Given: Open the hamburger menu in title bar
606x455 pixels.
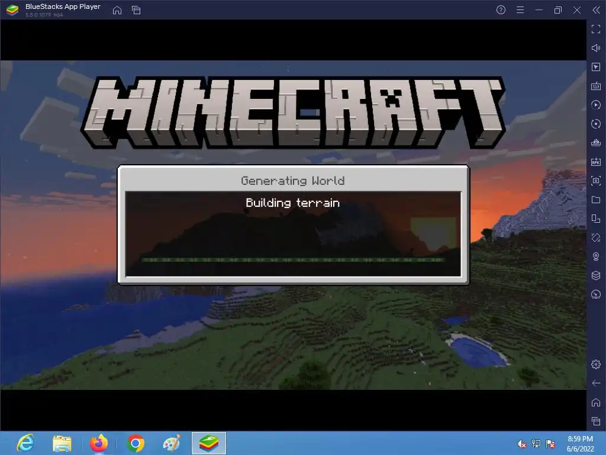Looking at the screenshot, I should pyautogui.click(x=520, y=10).
